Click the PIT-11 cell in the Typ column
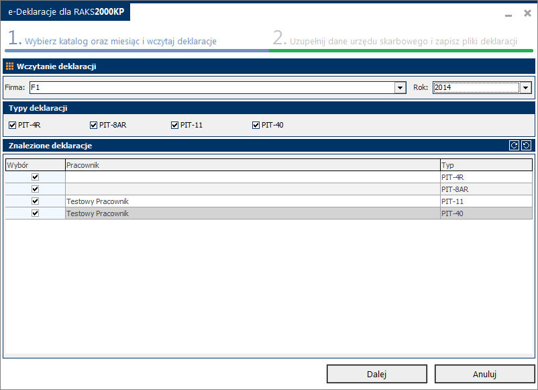 point(486,201)
